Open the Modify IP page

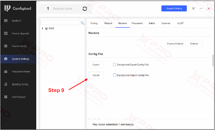(17, 21)
